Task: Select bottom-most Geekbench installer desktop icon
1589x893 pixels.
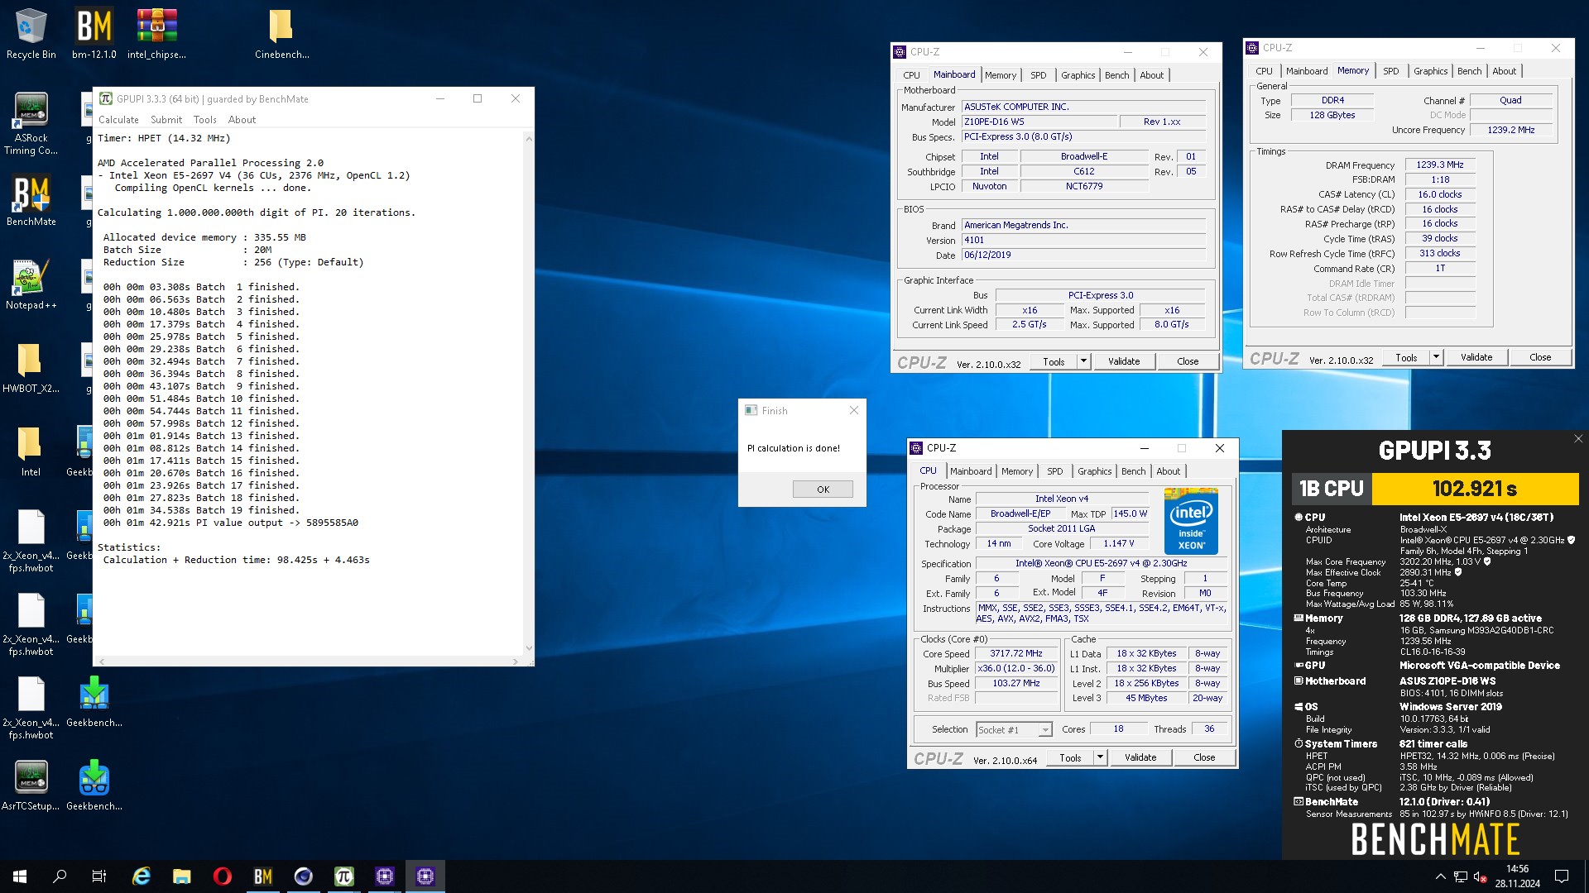Action: (x=94, y=786)
